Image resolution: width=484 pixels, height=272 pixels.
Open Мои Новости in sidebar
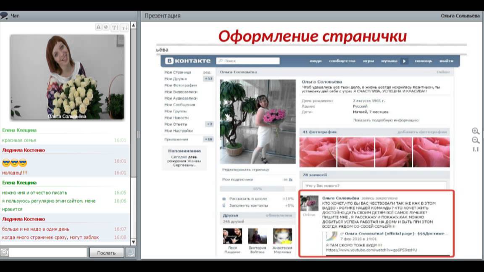pyautogui.click(x=176, y=118)
